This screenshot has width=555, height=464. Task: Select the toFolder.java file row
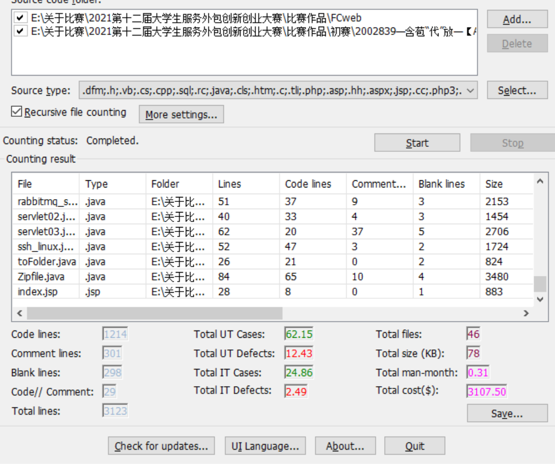[273, 261]
